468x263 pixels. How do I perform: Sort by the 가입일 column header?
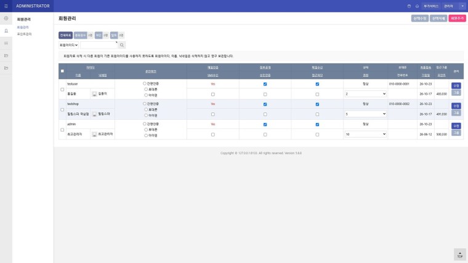[426, 76]
